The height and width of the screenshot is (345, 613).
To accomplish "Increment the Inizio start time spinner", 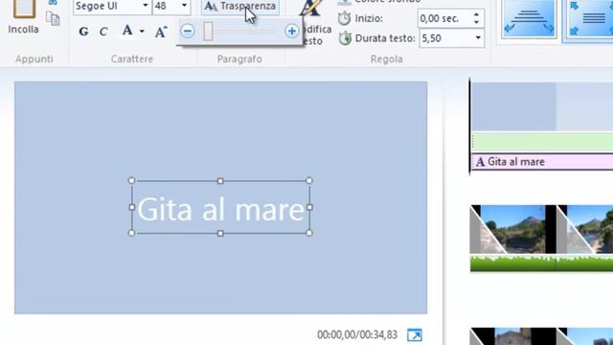I will pos(476,14).
